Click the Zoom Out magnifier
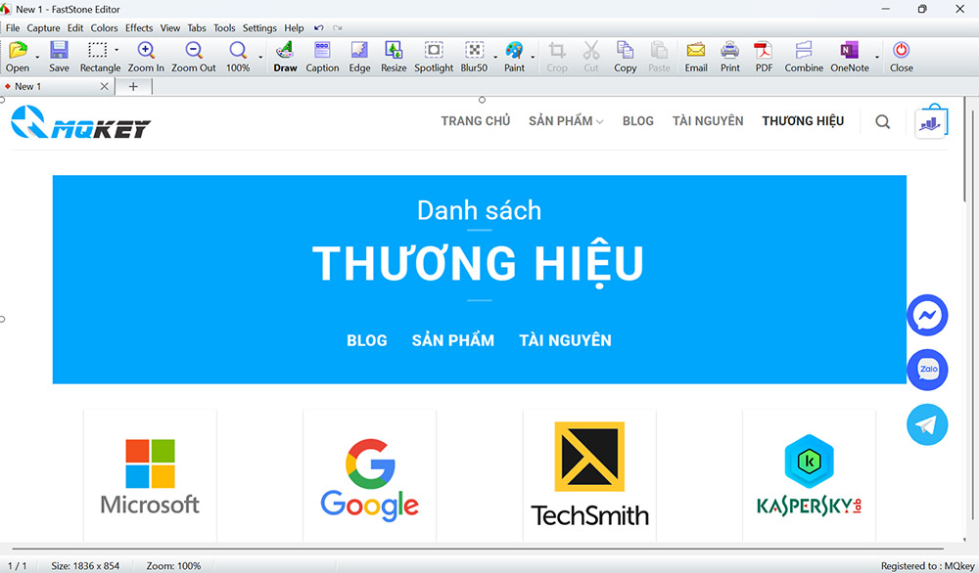The width and height of the screenshot is (979, 573). [194, 51]
